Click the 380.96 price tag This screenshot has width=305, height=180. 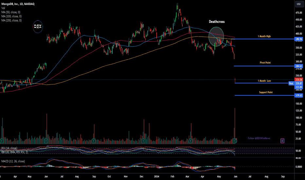(x=299, y=39)
